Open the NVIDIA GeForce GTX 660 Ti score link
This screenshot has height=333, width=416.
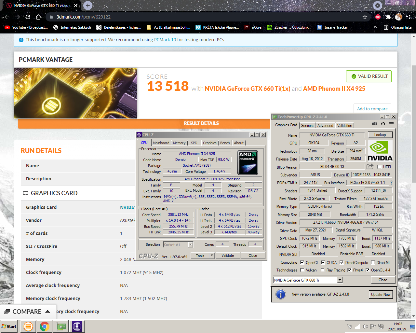248,89
